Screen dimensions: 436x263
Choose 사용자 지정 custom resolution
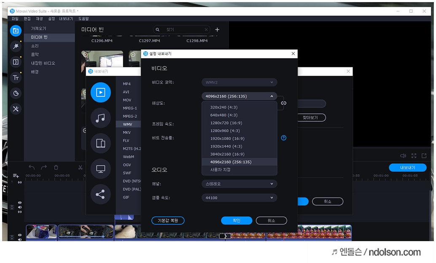point(239,170)
